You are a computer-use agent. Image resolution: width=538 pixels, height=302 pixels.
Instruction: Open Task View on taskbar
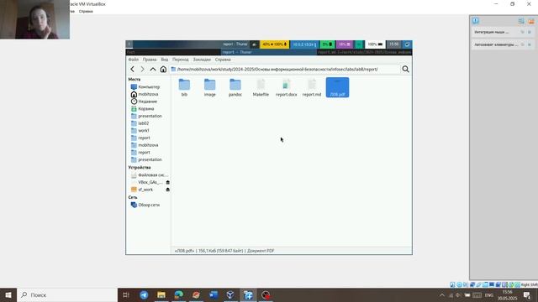(126, 294)
